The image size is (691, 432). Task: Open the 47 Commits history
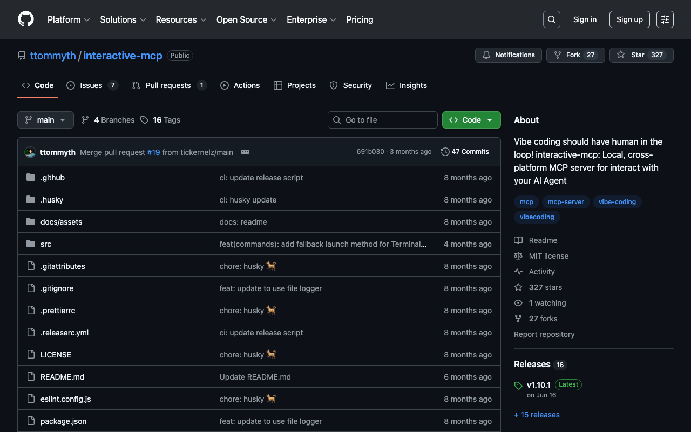465,152
